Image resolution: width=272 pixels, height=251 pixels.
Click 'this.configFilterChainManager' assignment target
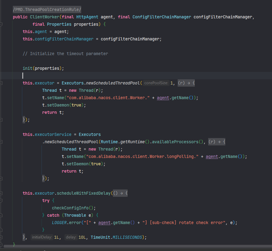(58, 39)
